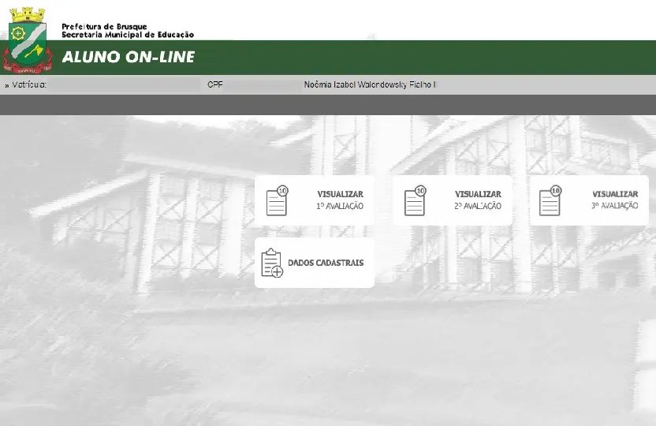Open Visualizar 1ª Avaliação
Image resolution: width=656 pixels, height=426 pixels.
click(x=315, y=200)
